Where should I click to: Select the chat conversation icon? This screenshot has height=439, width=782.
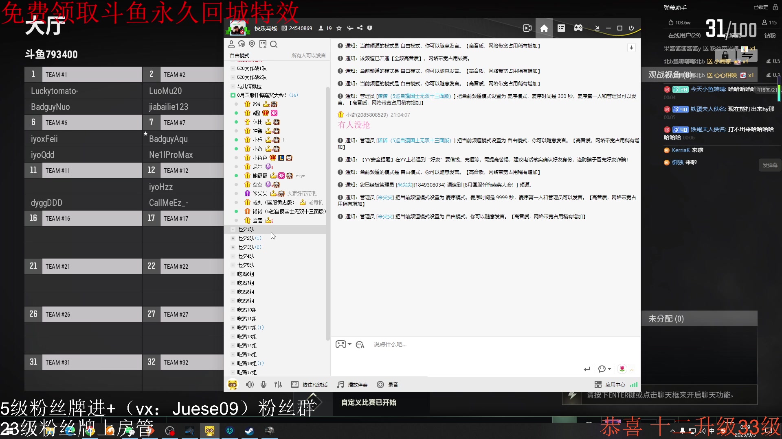242,44
